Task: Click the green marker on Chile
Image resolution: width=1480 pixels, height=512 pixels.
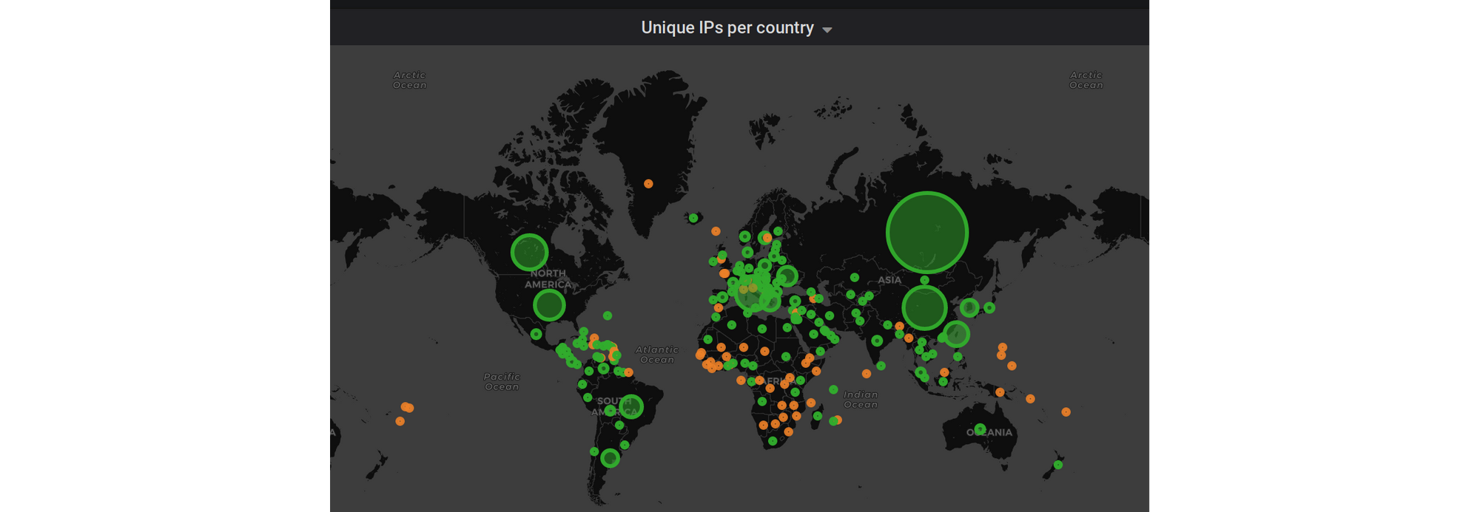Action: tap(594, 451)
